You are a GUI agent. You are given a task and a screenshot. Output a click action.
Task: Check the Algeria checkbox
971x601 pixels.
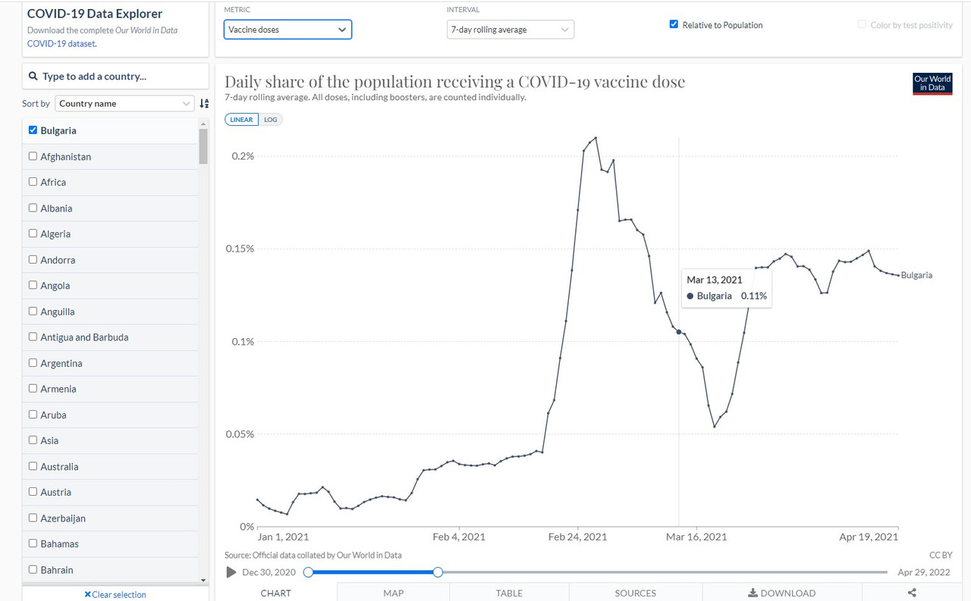point(33,233)
